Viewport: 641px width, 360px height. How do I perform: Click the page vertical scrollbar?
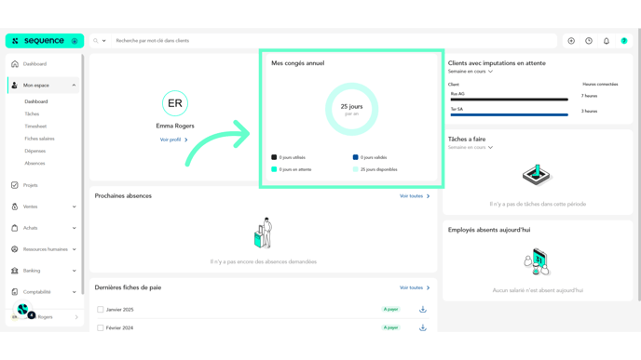pyautogui.click(x=639, y=165)
